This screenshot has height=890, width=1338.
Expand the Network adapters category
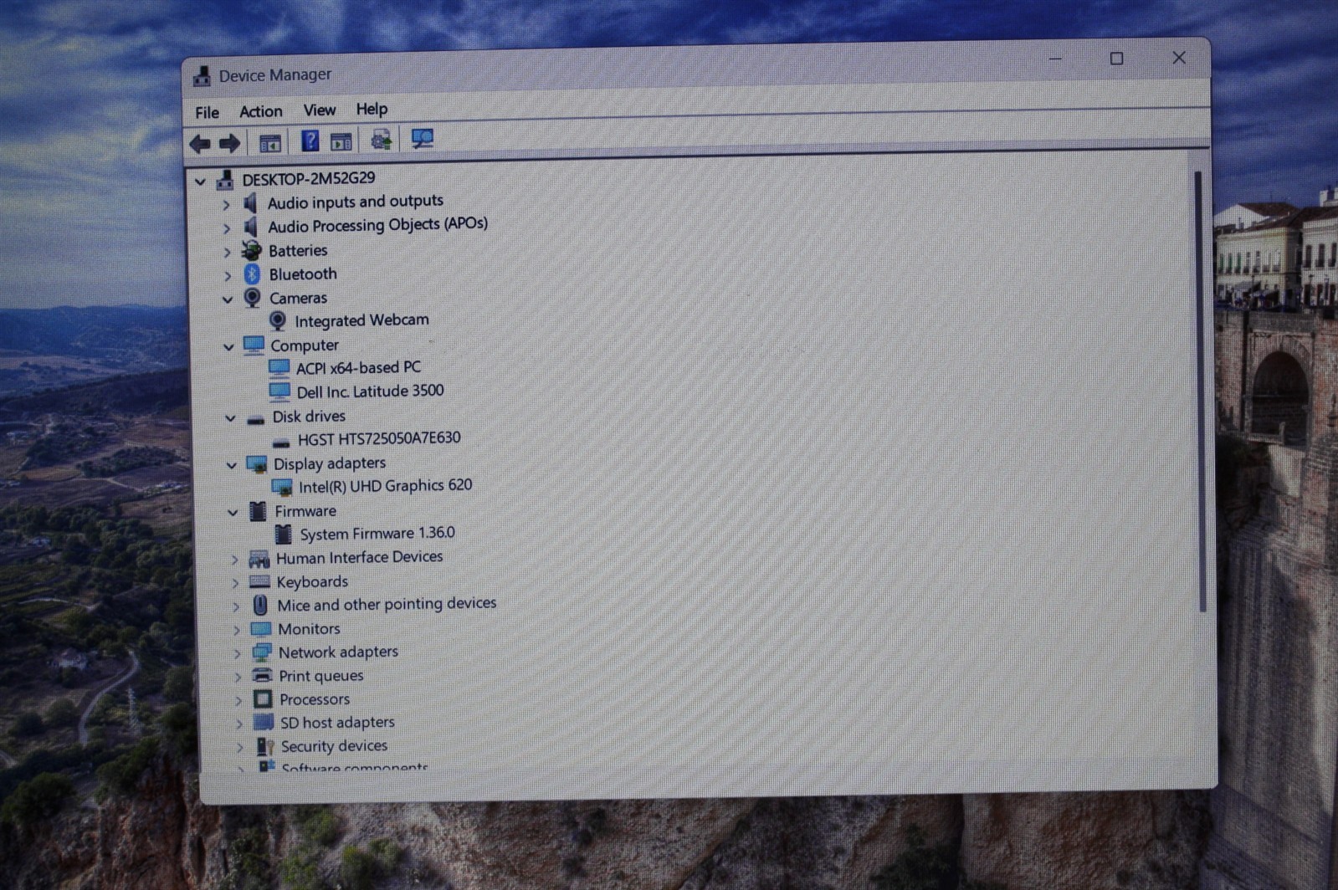click(x=237, y=652)
